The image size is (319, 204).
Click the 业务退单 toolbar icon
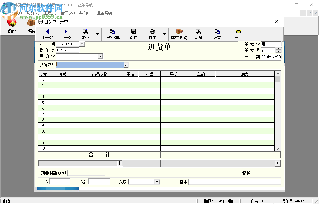pos(112,34)
